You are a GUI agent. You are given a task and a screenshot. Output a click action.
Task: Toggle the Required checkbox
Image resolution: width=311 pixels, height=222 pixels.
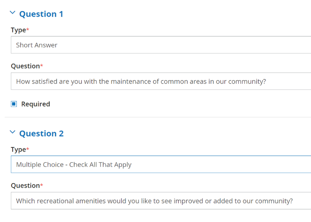[14, 104]
